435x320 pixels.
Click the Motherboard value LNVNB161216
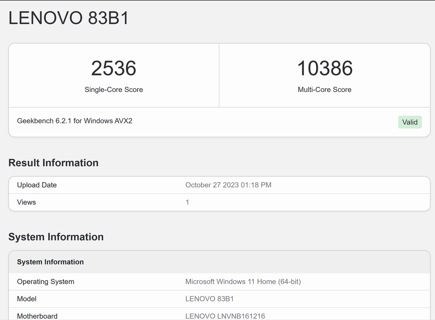pos(225,316)
